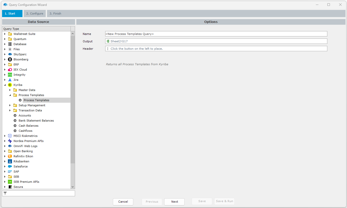This screenshot has height=208, width=347.
Task: Click the SkySparc logo icon
Action: [10, 54]
